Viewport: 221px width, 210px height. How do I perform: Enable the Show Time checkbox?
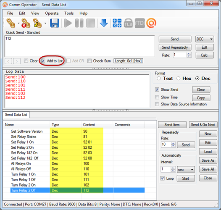click(157, 97)
